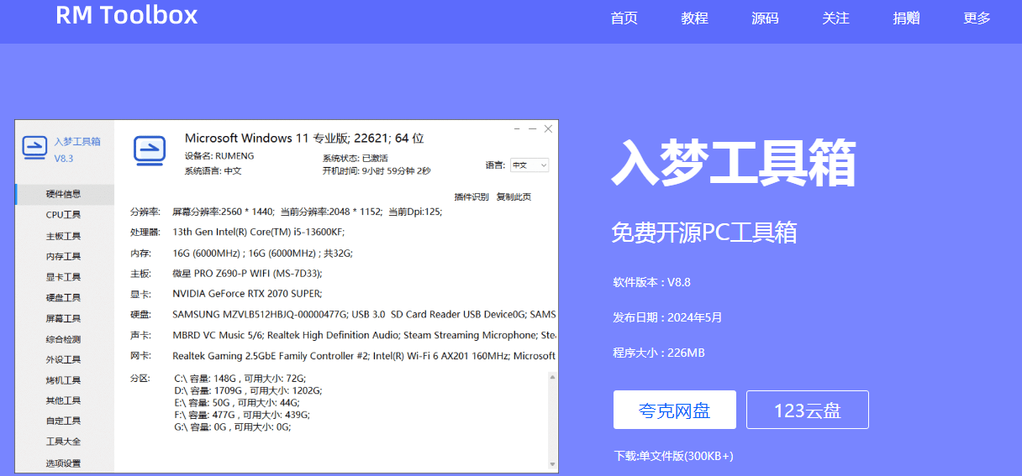This screenshot has width=1022, height=476.
Task: Open 首页 in the top navigation
Action: tap(624, 18)
